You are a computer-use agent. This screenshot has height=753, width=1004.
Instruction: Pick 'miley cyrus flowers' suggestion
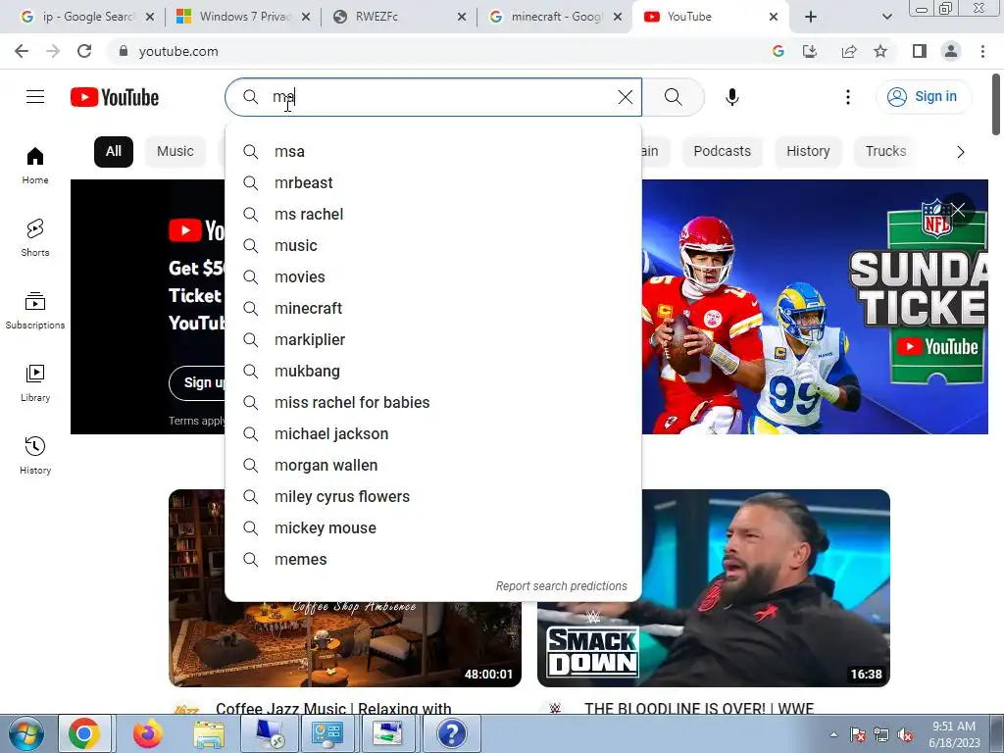click(x=432, y=497)
